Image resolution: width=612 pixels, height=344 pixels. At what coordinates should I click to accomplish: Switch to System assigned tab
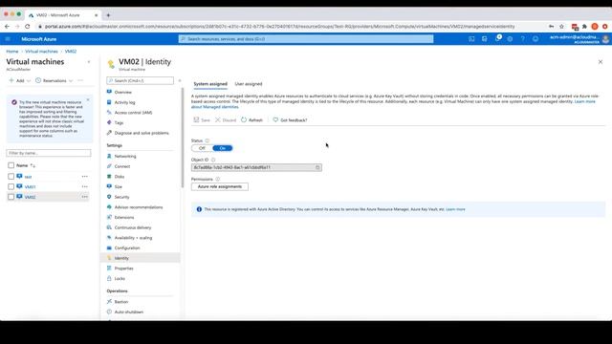(210, 84)
